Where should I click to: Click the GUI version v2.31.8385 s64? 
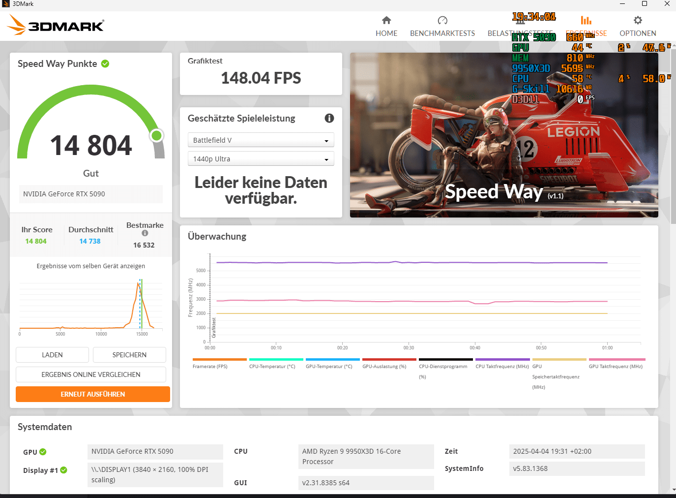366,483
